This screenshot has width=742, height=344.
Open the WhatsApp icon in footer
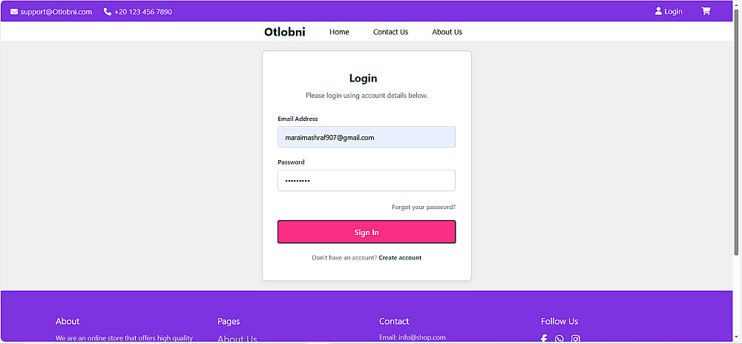(559, 339)
